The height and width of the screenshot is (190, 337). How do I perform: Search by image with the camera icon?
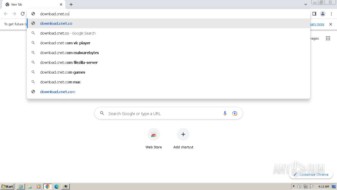coord(235,113)
